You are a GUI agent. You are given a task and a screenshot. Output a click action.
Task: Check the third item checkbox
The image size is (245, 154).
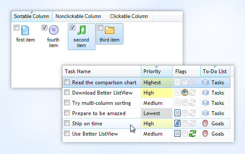(x=100, y=27)
